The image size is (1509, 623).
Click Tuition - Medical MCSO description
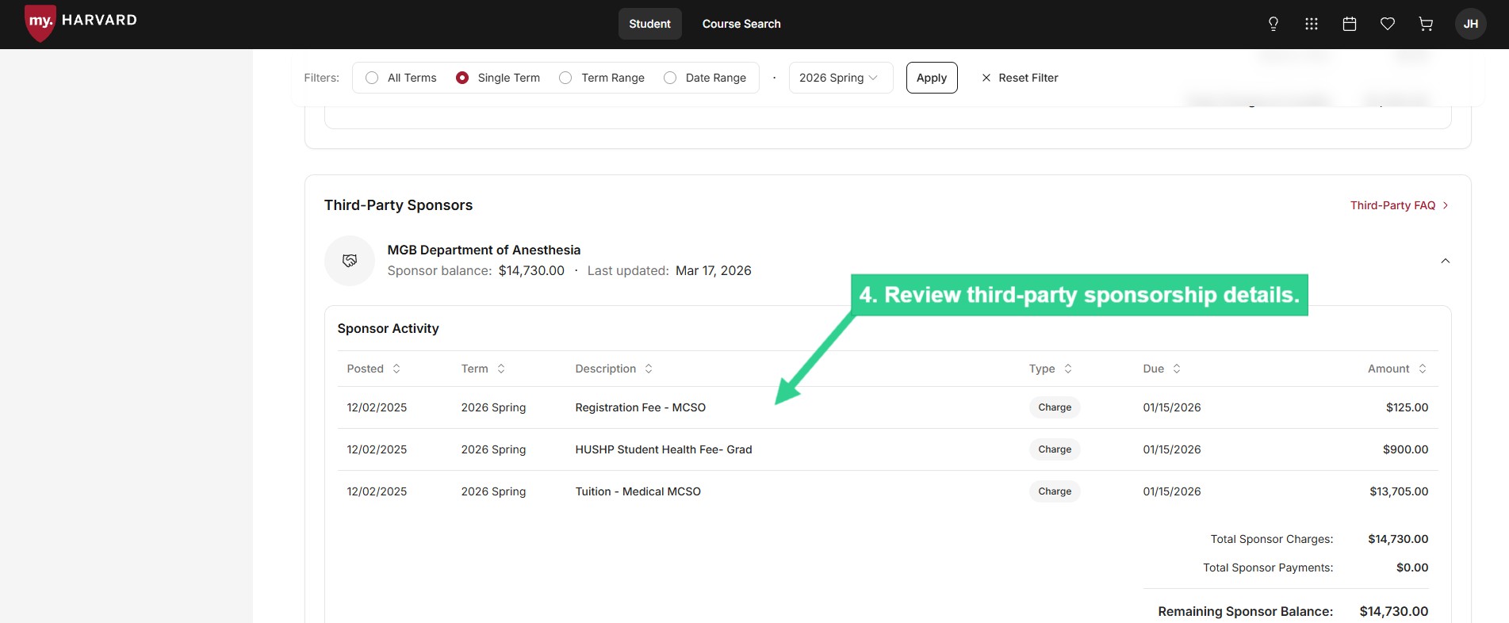(638, 491)
